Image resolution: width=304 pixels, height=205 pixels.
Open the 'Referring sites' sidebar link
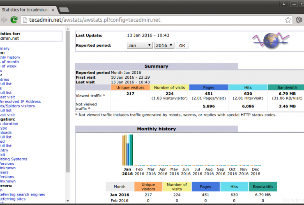(13, 199)
